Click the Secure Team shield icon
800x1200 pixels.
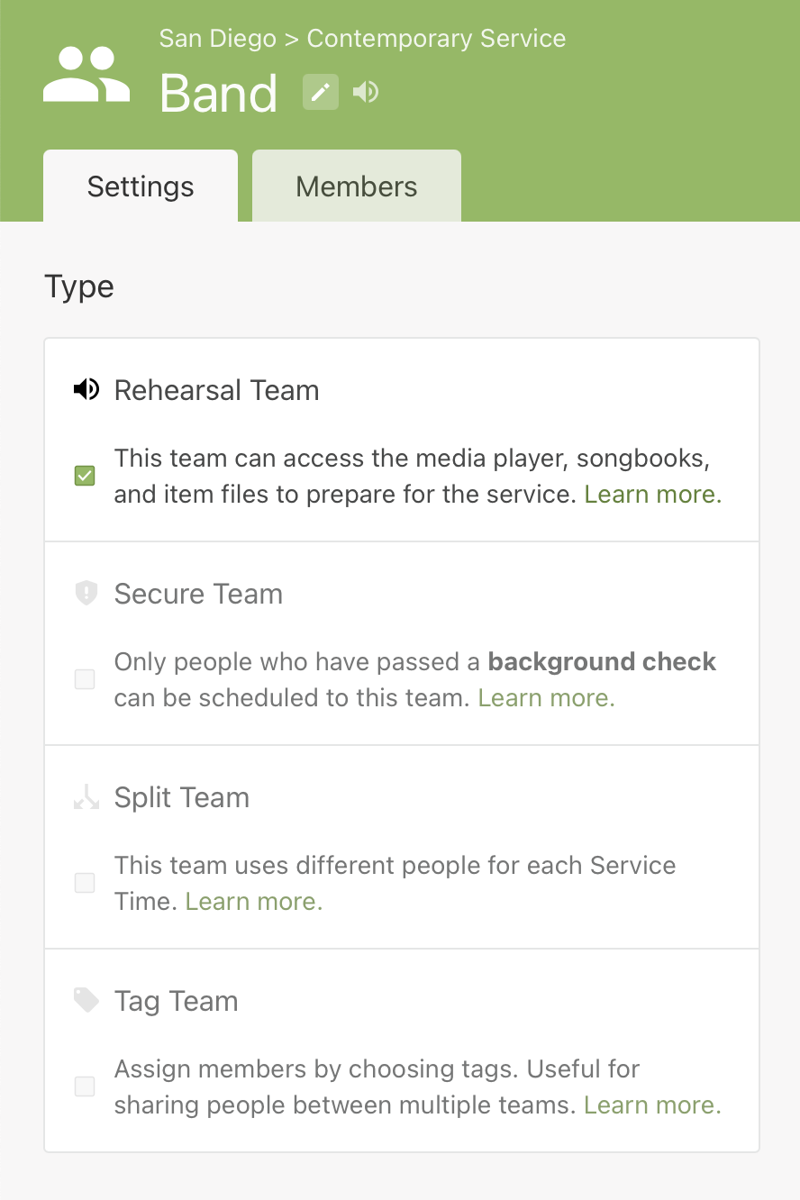tap(86, 593)
